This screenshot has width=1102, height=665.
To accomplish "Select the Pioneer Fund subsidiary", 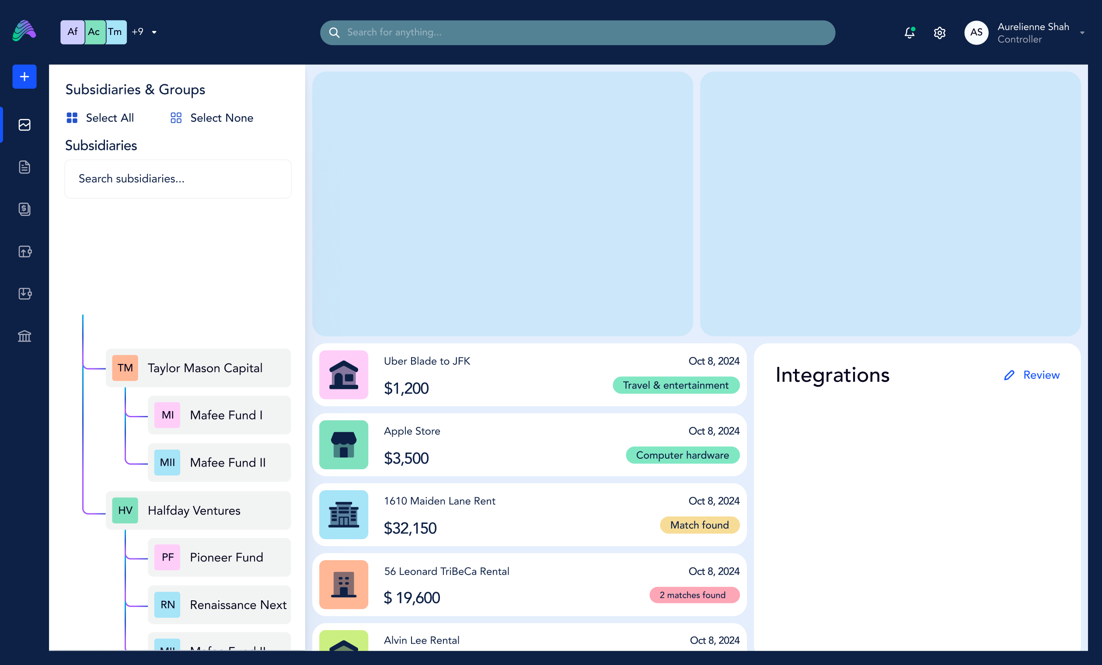I will [219, 557].
